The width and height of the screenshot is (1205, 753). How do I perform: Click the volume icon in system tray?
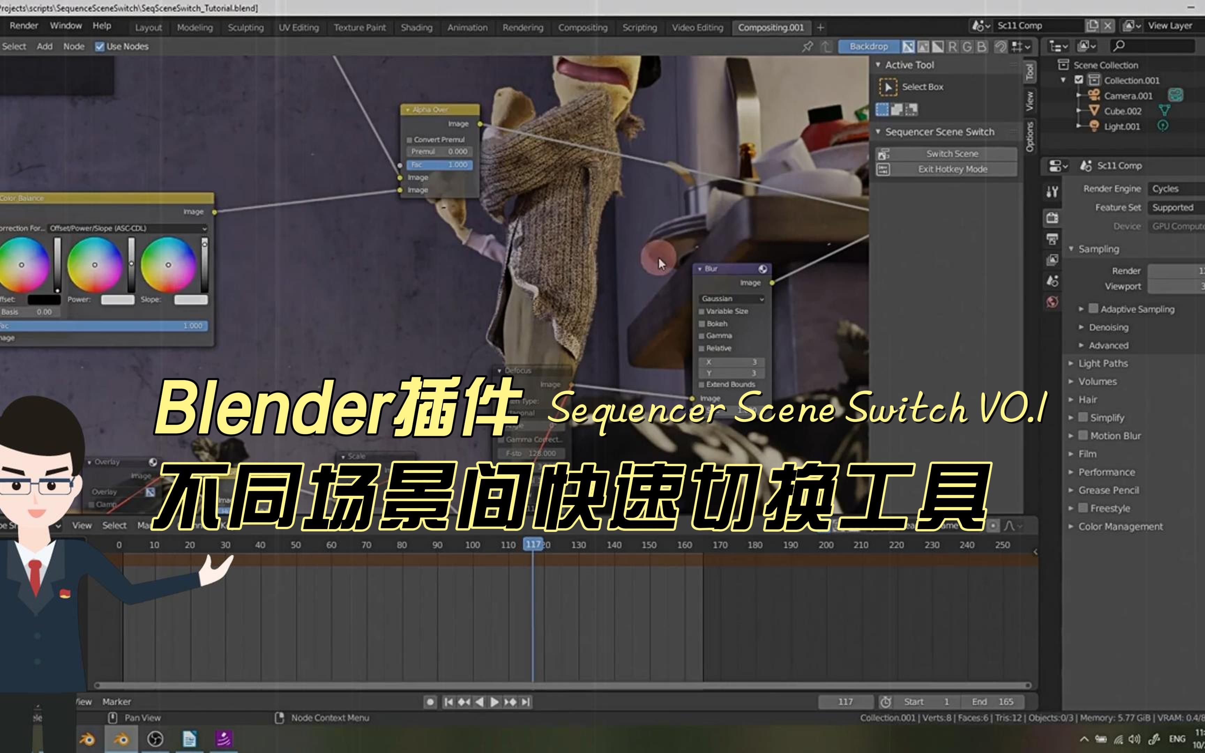point(1135,739)
